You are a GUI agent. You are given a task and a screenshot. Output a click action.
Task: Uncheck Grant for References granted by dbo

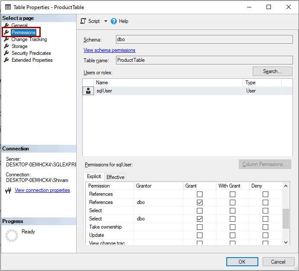pos(199,202)
